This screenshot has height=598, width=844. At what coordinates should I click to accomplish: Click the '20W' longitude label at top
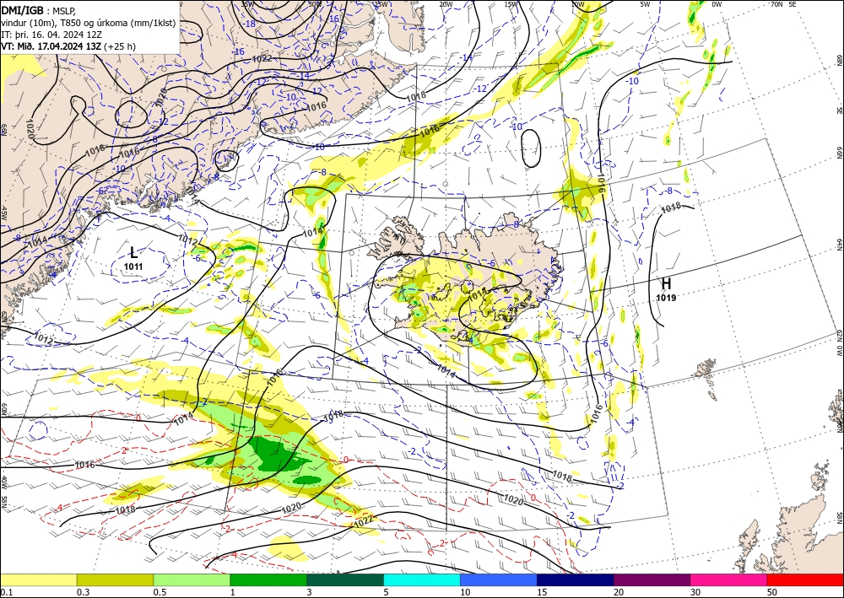coord(445,4)
